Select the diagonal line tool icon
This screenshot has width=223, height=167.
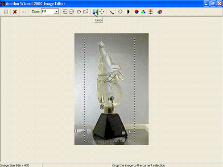111,12
